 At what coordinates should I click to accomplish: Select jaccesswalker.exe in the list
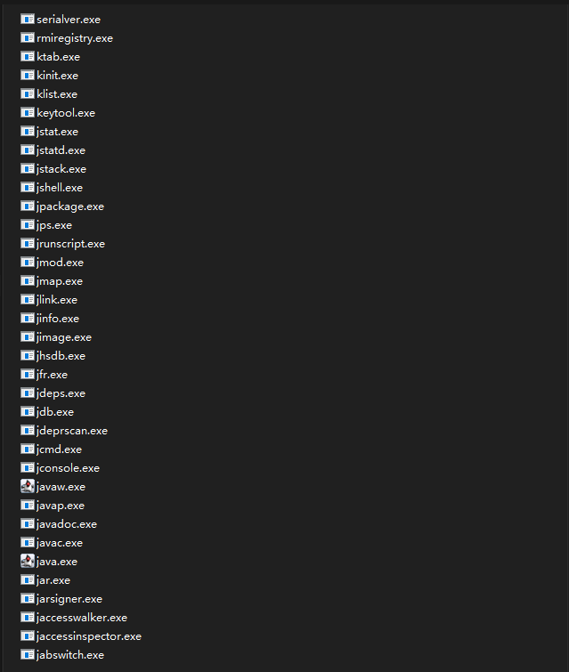81,618
